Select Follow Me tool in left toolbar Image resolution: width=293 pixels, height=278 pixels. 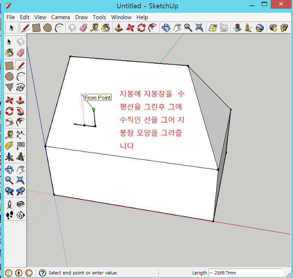pos(20,111)
